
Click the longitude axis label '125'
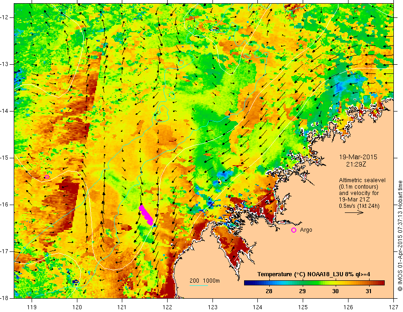tap(303, 307)
